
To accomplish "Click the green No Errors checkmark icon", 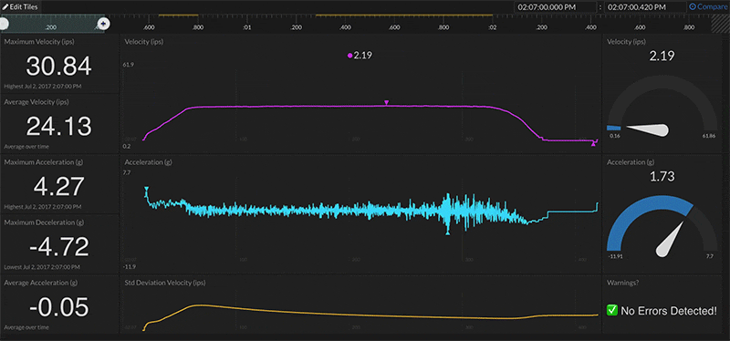I will [x=611, y=310].
